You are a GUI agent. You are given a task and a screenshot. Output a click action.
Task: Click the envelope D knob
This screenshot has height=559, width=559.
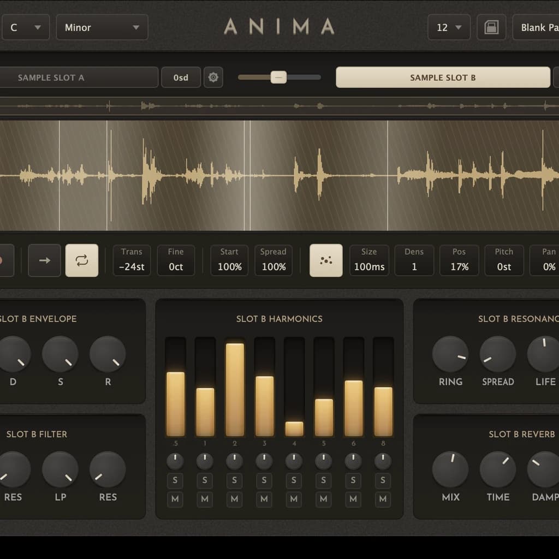pos(13,354)
